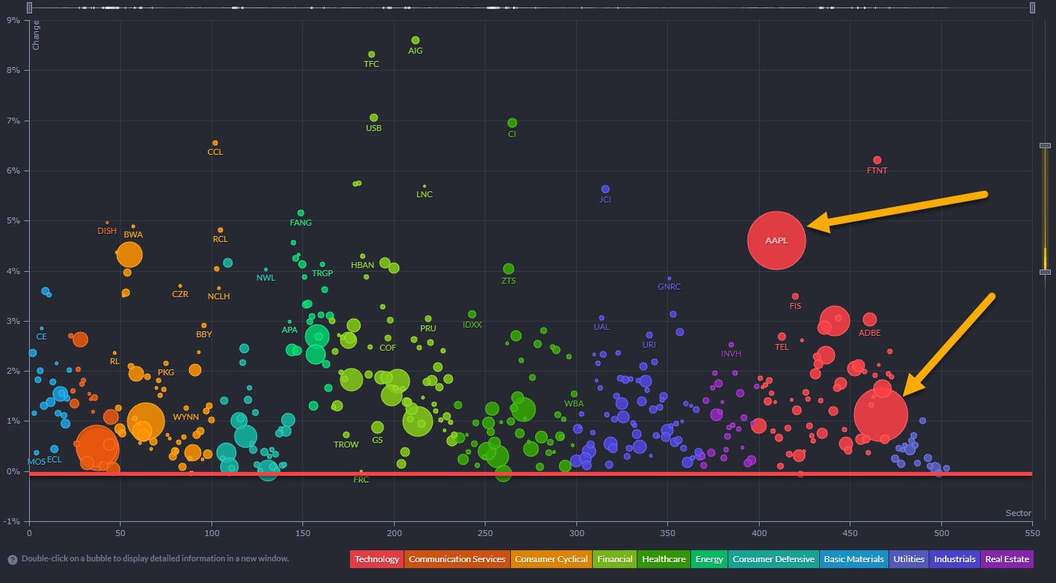Viewport: 1056px width, 583px height.
Task: Click the question mark help icon
Action: (13, 559)
